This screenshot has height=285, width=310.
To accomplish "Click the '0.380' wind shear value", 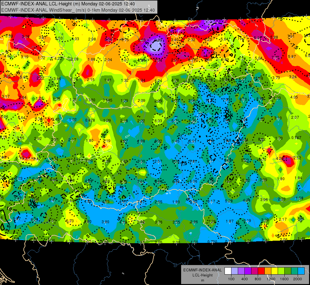I will pyautogui.click(x=90, y=100).
